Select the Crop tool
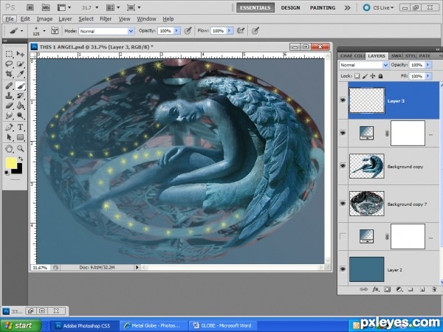Viewport: 443px width, 332px height. [9, 74]
